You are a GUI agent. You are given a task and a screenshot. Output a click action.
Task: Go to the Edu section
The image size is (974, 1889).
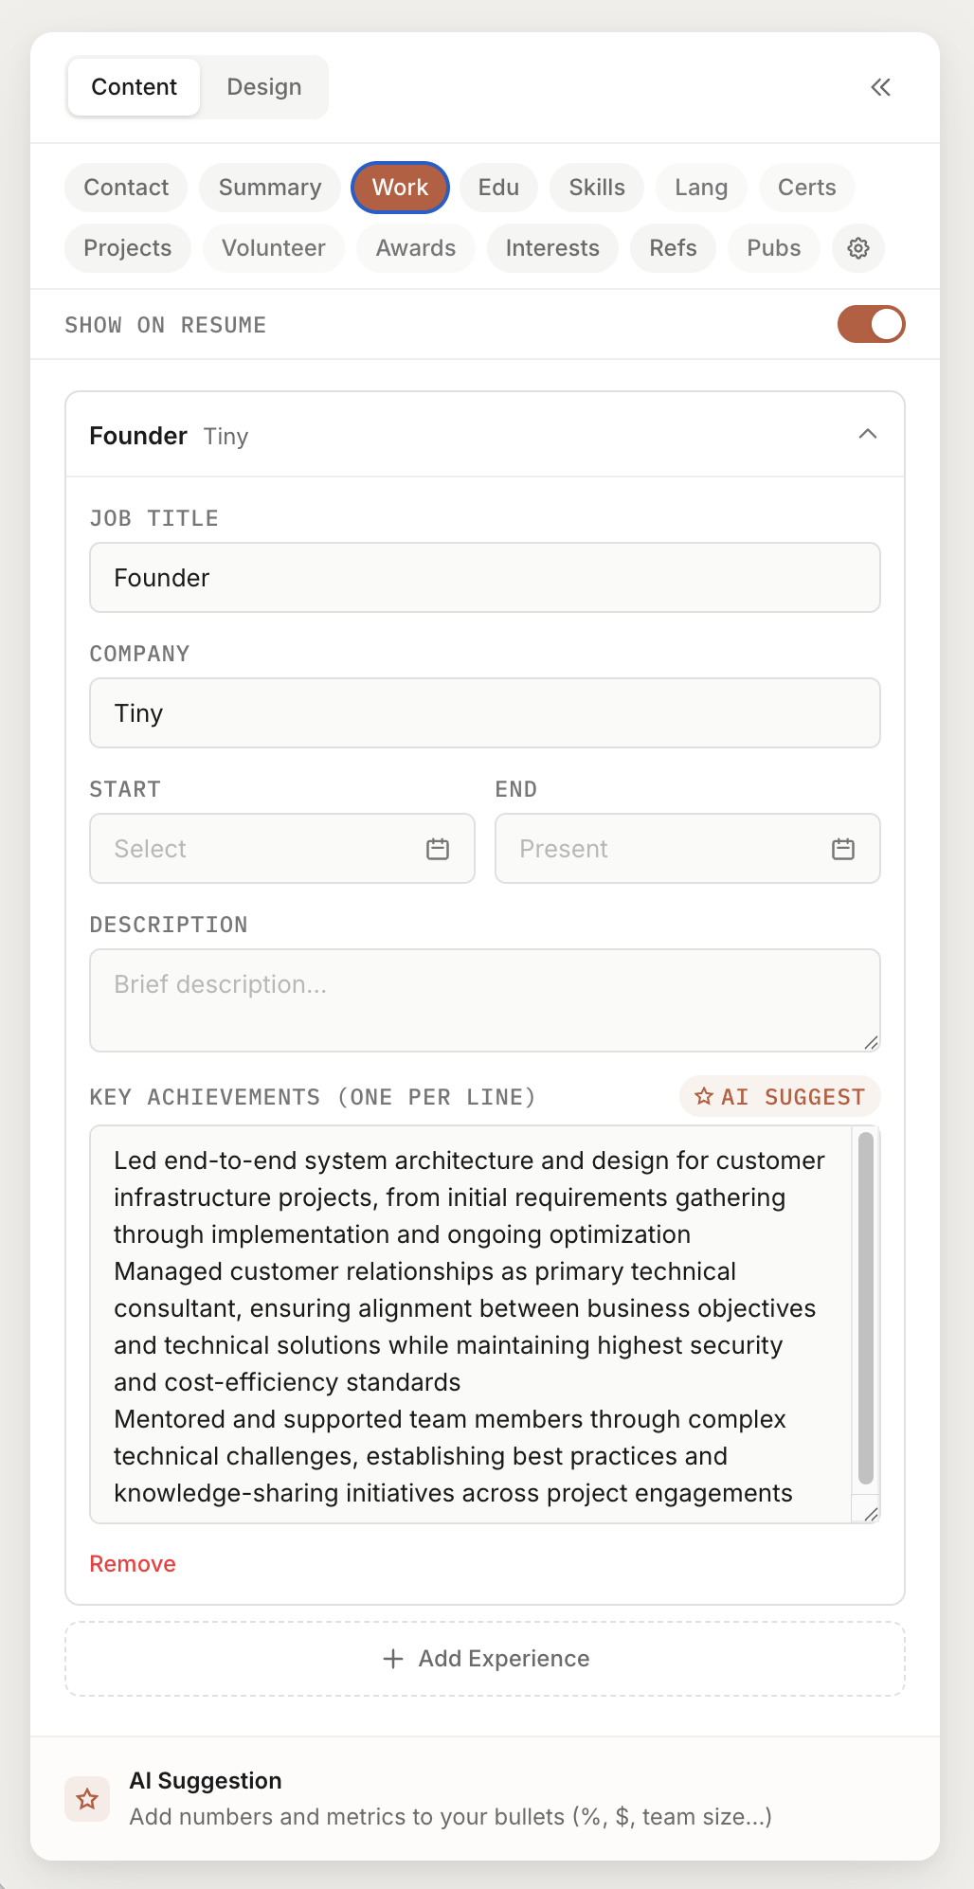498,188
